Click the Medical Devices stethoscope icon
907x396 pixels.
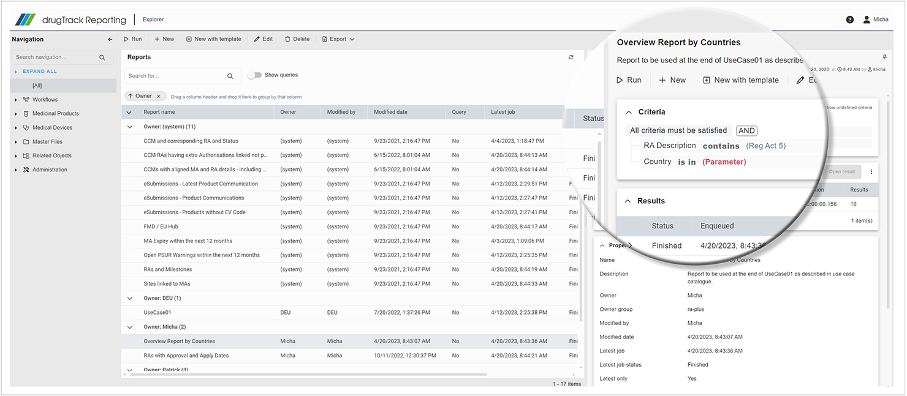click(26, 128)
